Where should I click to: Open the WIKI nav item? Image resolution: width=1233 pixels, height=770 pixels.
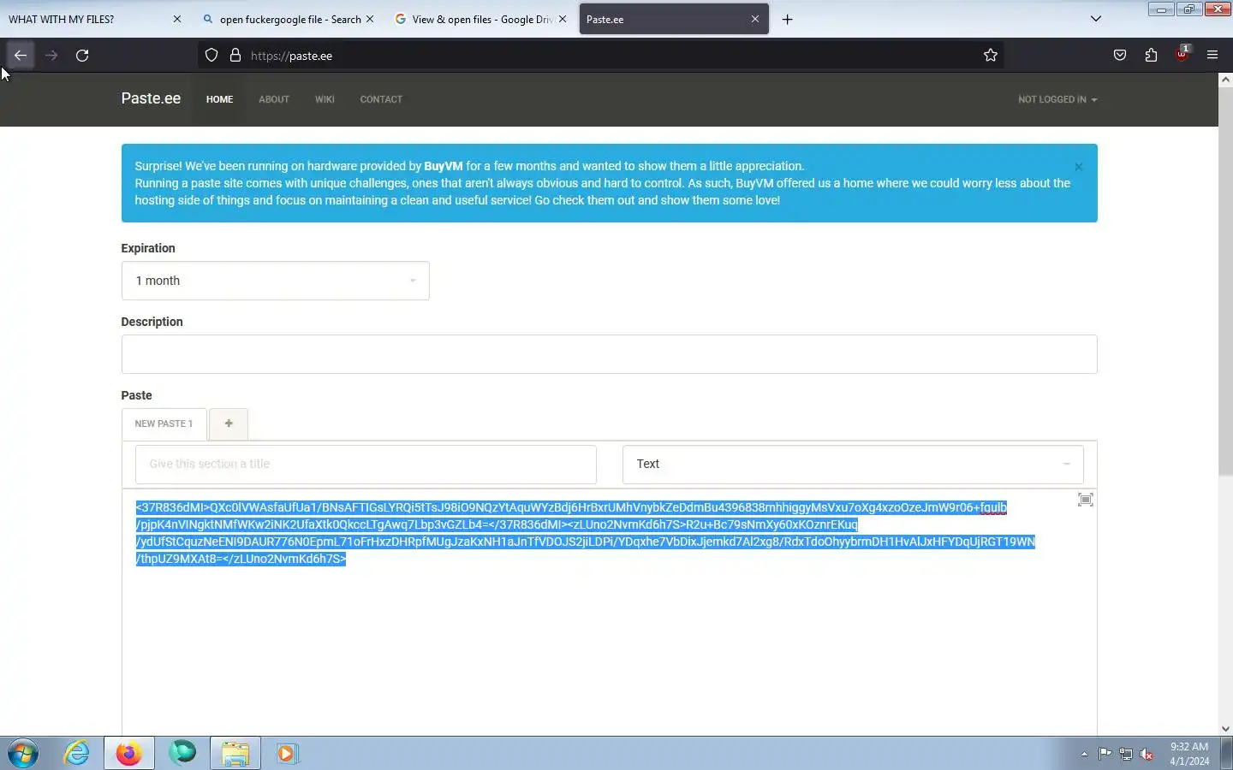[325, 99]
